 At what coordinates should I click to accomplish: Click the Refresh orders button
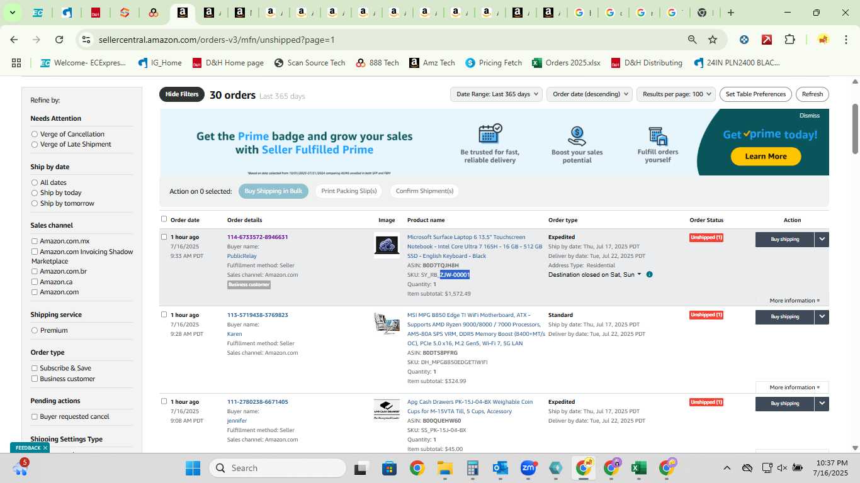click(812, 94)
